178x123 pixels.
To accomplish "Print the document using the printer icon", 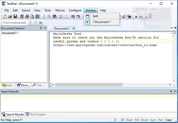I will 27,17.
